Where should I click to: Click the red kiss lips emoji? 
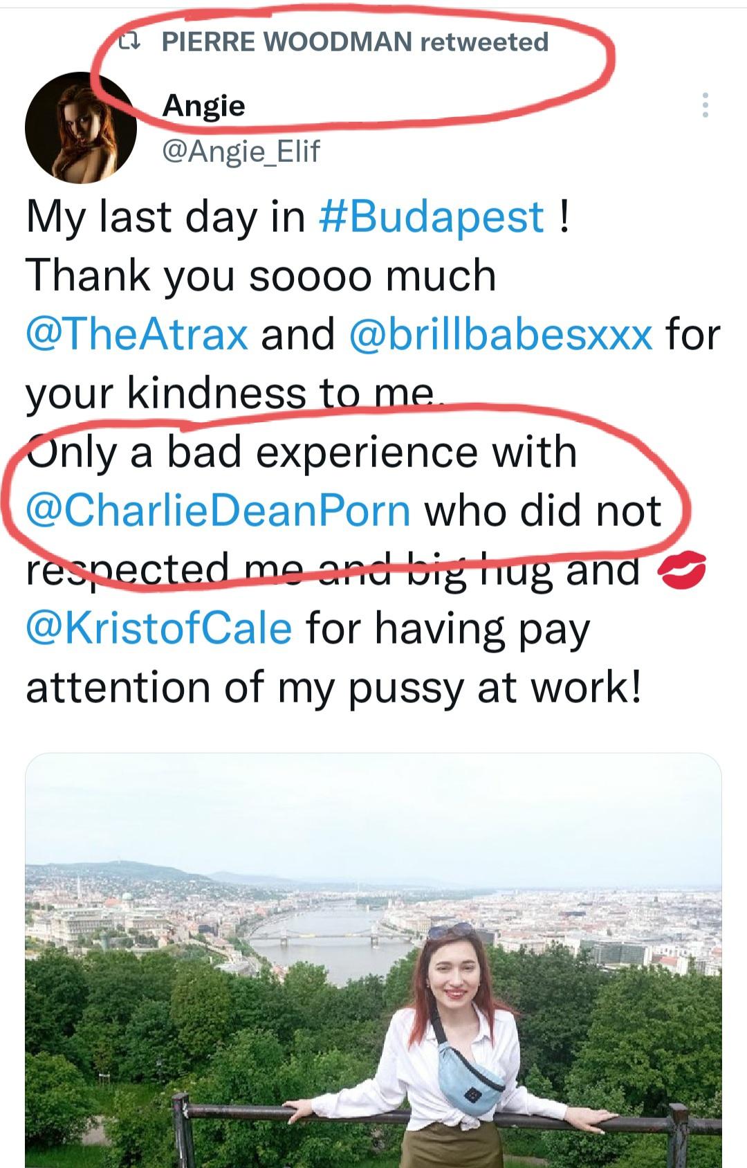pos(681,569)
